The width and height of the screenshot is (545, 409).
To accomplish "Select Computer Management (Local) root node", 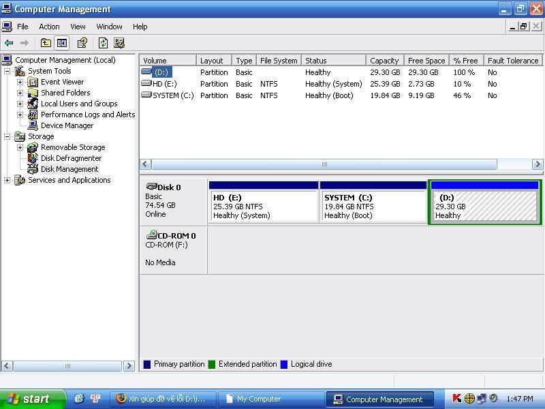I will coord(65,60).
